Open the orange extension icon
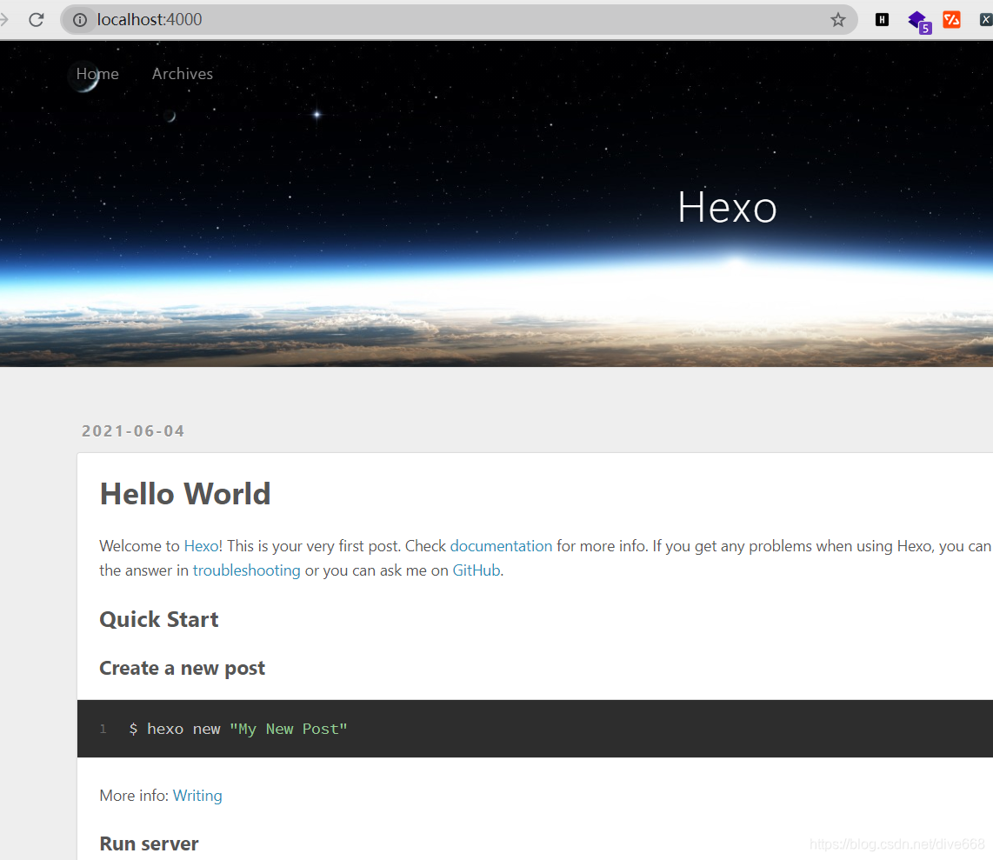Viewport: 993px width, 860px height. (951, 20)
